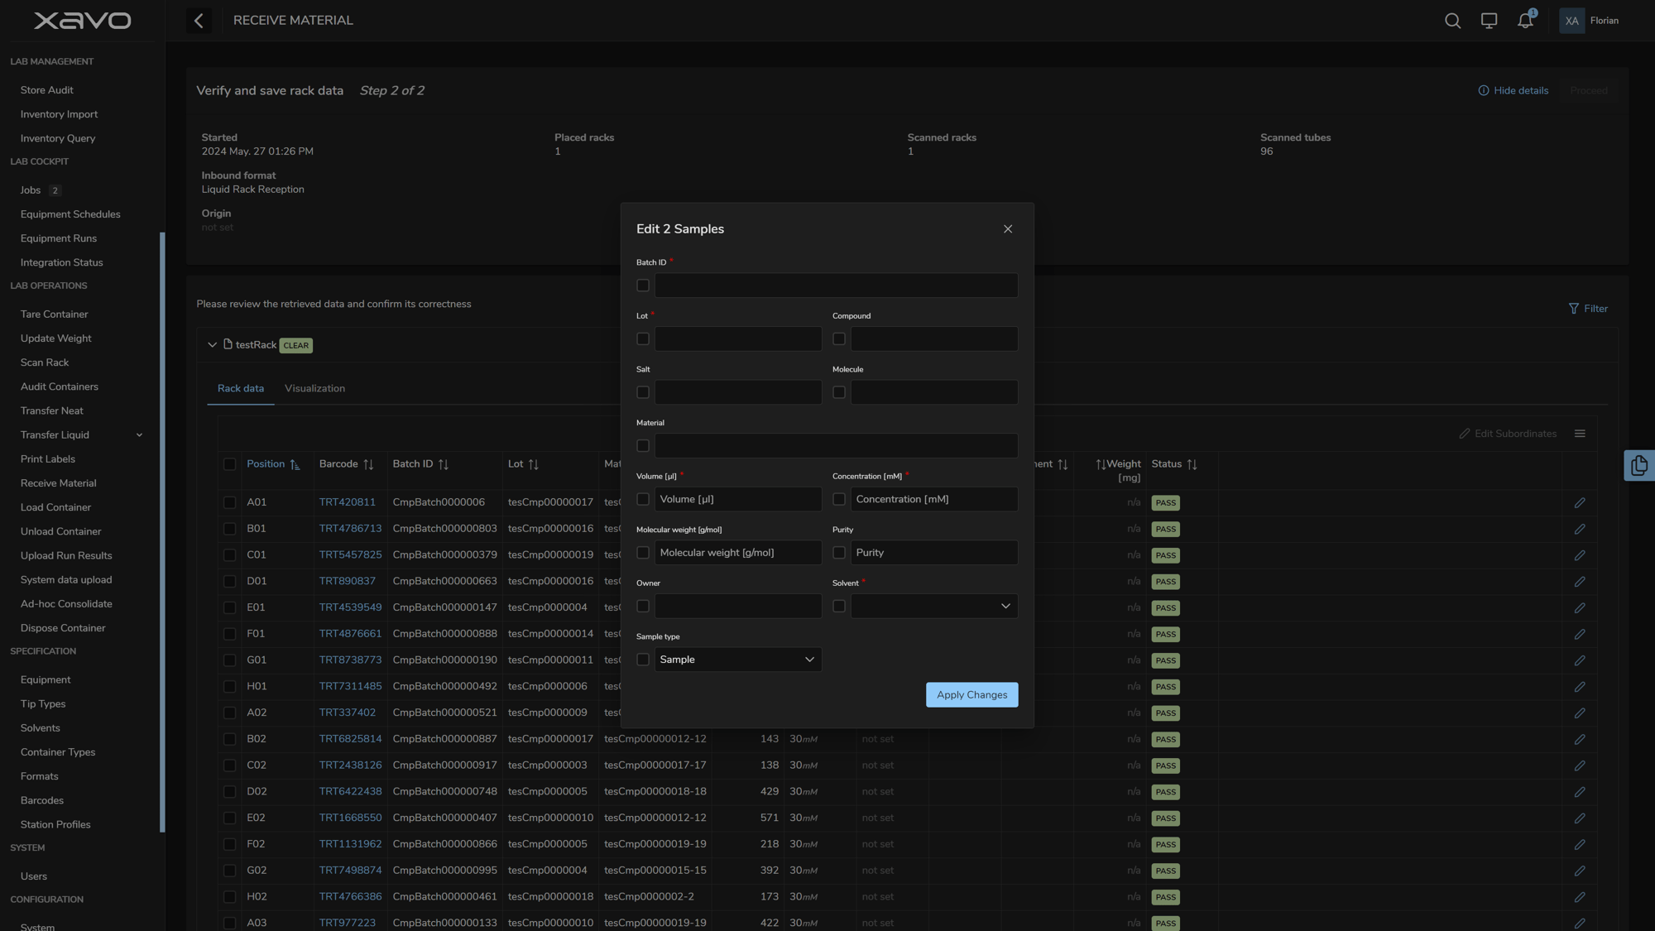The height and width of the screenshot is (931, 1655).
Task: Click the Receive Material menu item
Action: click(58, 483)
